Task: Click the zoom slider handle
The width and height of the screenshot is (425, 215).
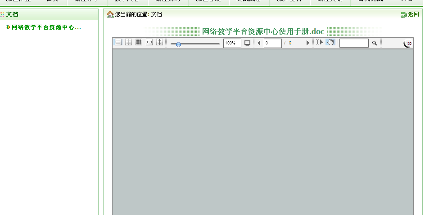Action: (179, 44)
